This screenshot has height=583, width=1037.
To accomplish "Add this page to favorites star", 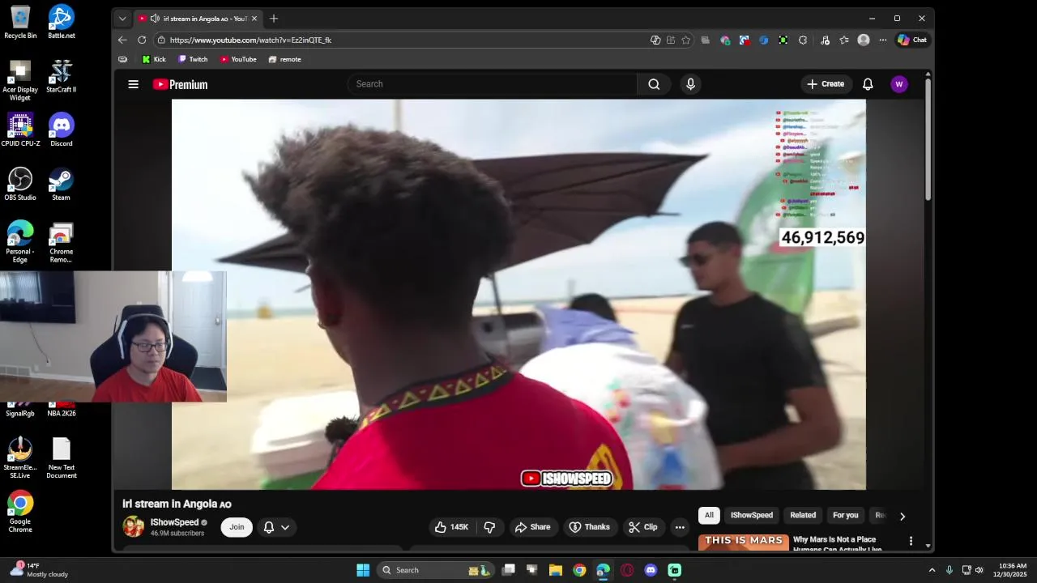I will (x=685, y=40).
